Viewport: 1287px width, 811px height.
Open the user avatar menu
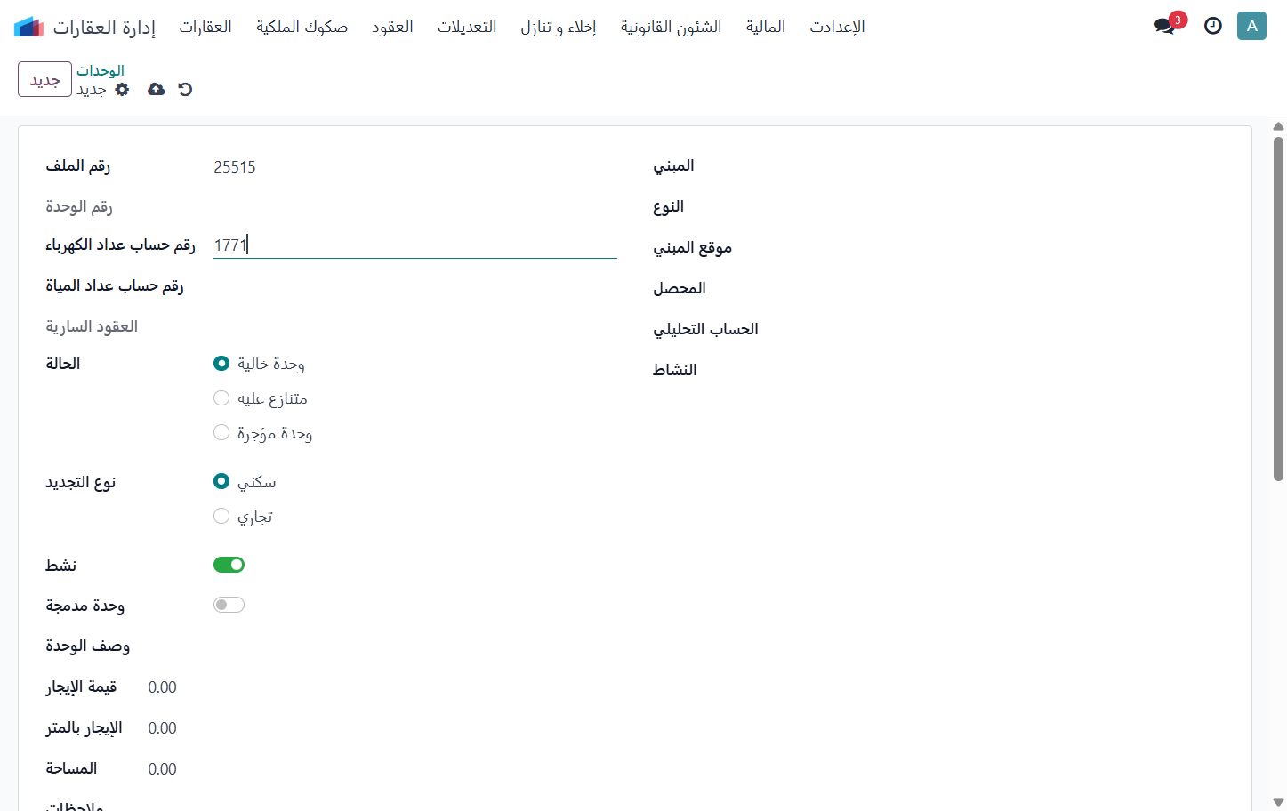[1251, 26]
